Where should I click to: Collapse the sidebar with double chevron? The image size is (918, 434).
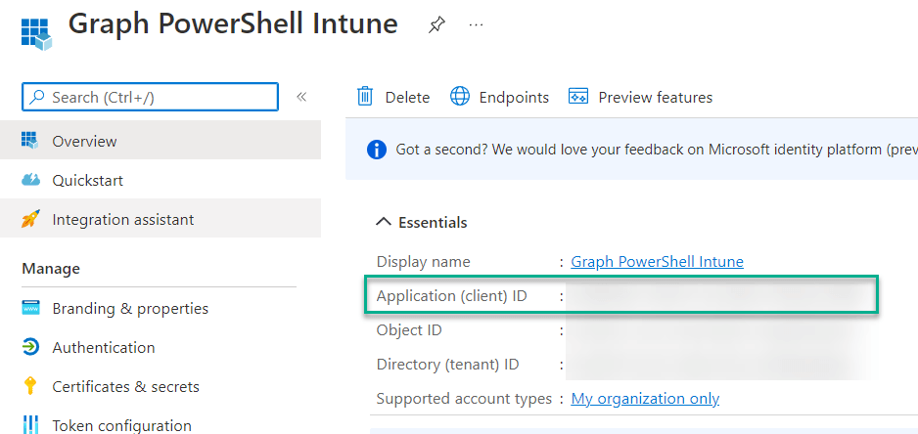pyautogui.click(x=301, y=97)
